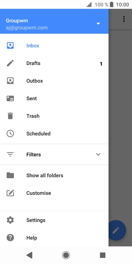Tap the Help question mark icon
Viewport: 132px width, 264px height.
pos(10,238)
